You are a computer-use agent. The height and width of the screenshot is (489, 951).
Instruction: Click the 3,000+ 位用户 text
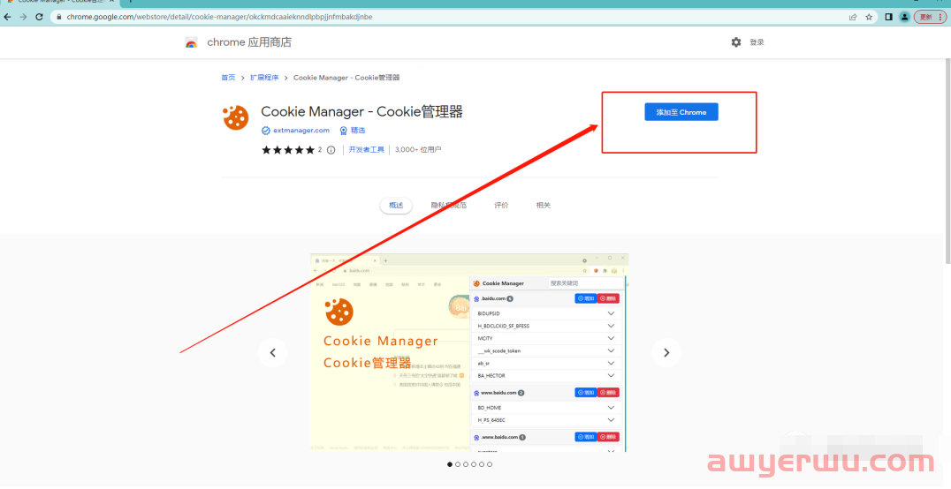[x=418, y=150]
